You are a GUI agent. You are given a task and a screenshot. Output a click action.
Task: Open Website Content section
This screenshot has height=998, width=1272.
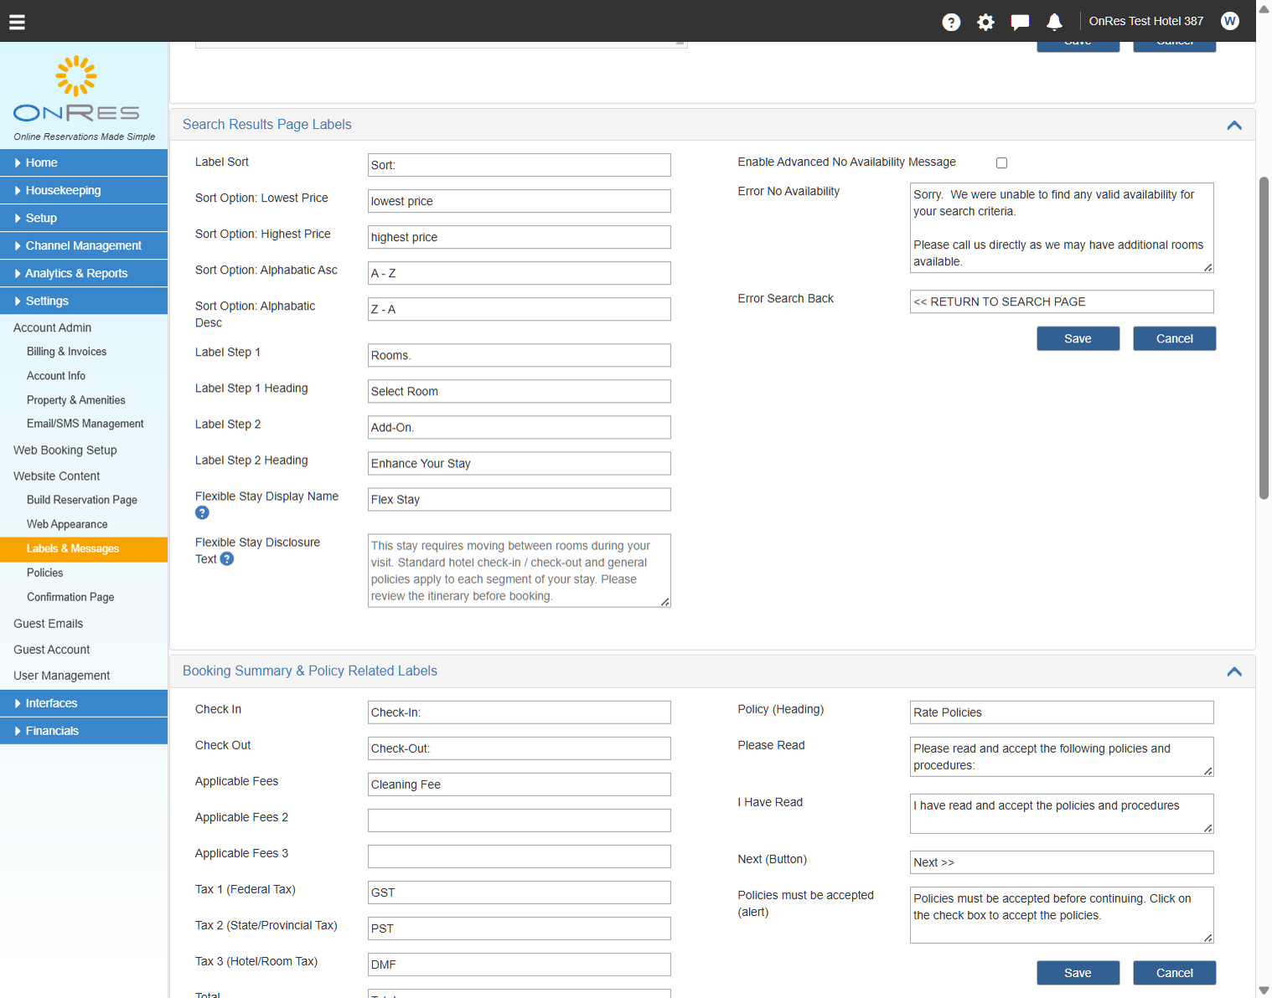point(57,476)
